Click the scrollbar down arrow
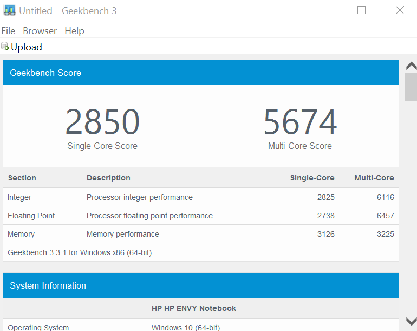This screenshot has height=331, width=417. pyautogui.click(x=411, y=322)
